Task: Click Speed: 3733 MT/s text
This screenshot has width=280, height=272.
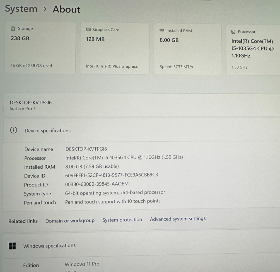Action: coord(176,67)
